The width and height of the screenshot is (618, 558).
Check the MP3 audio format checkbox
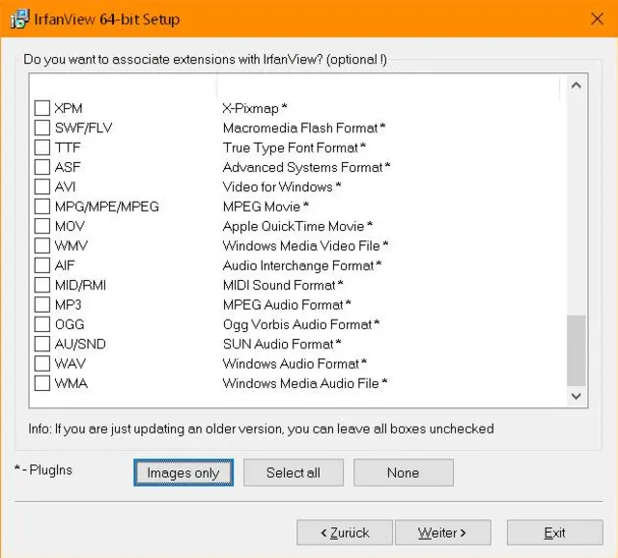click(x=42, y=305)
